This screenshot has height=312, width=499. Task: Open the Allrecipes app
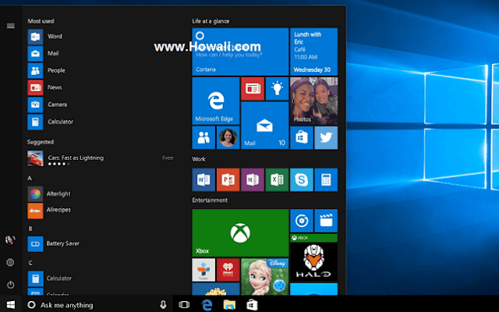(49, 211)
